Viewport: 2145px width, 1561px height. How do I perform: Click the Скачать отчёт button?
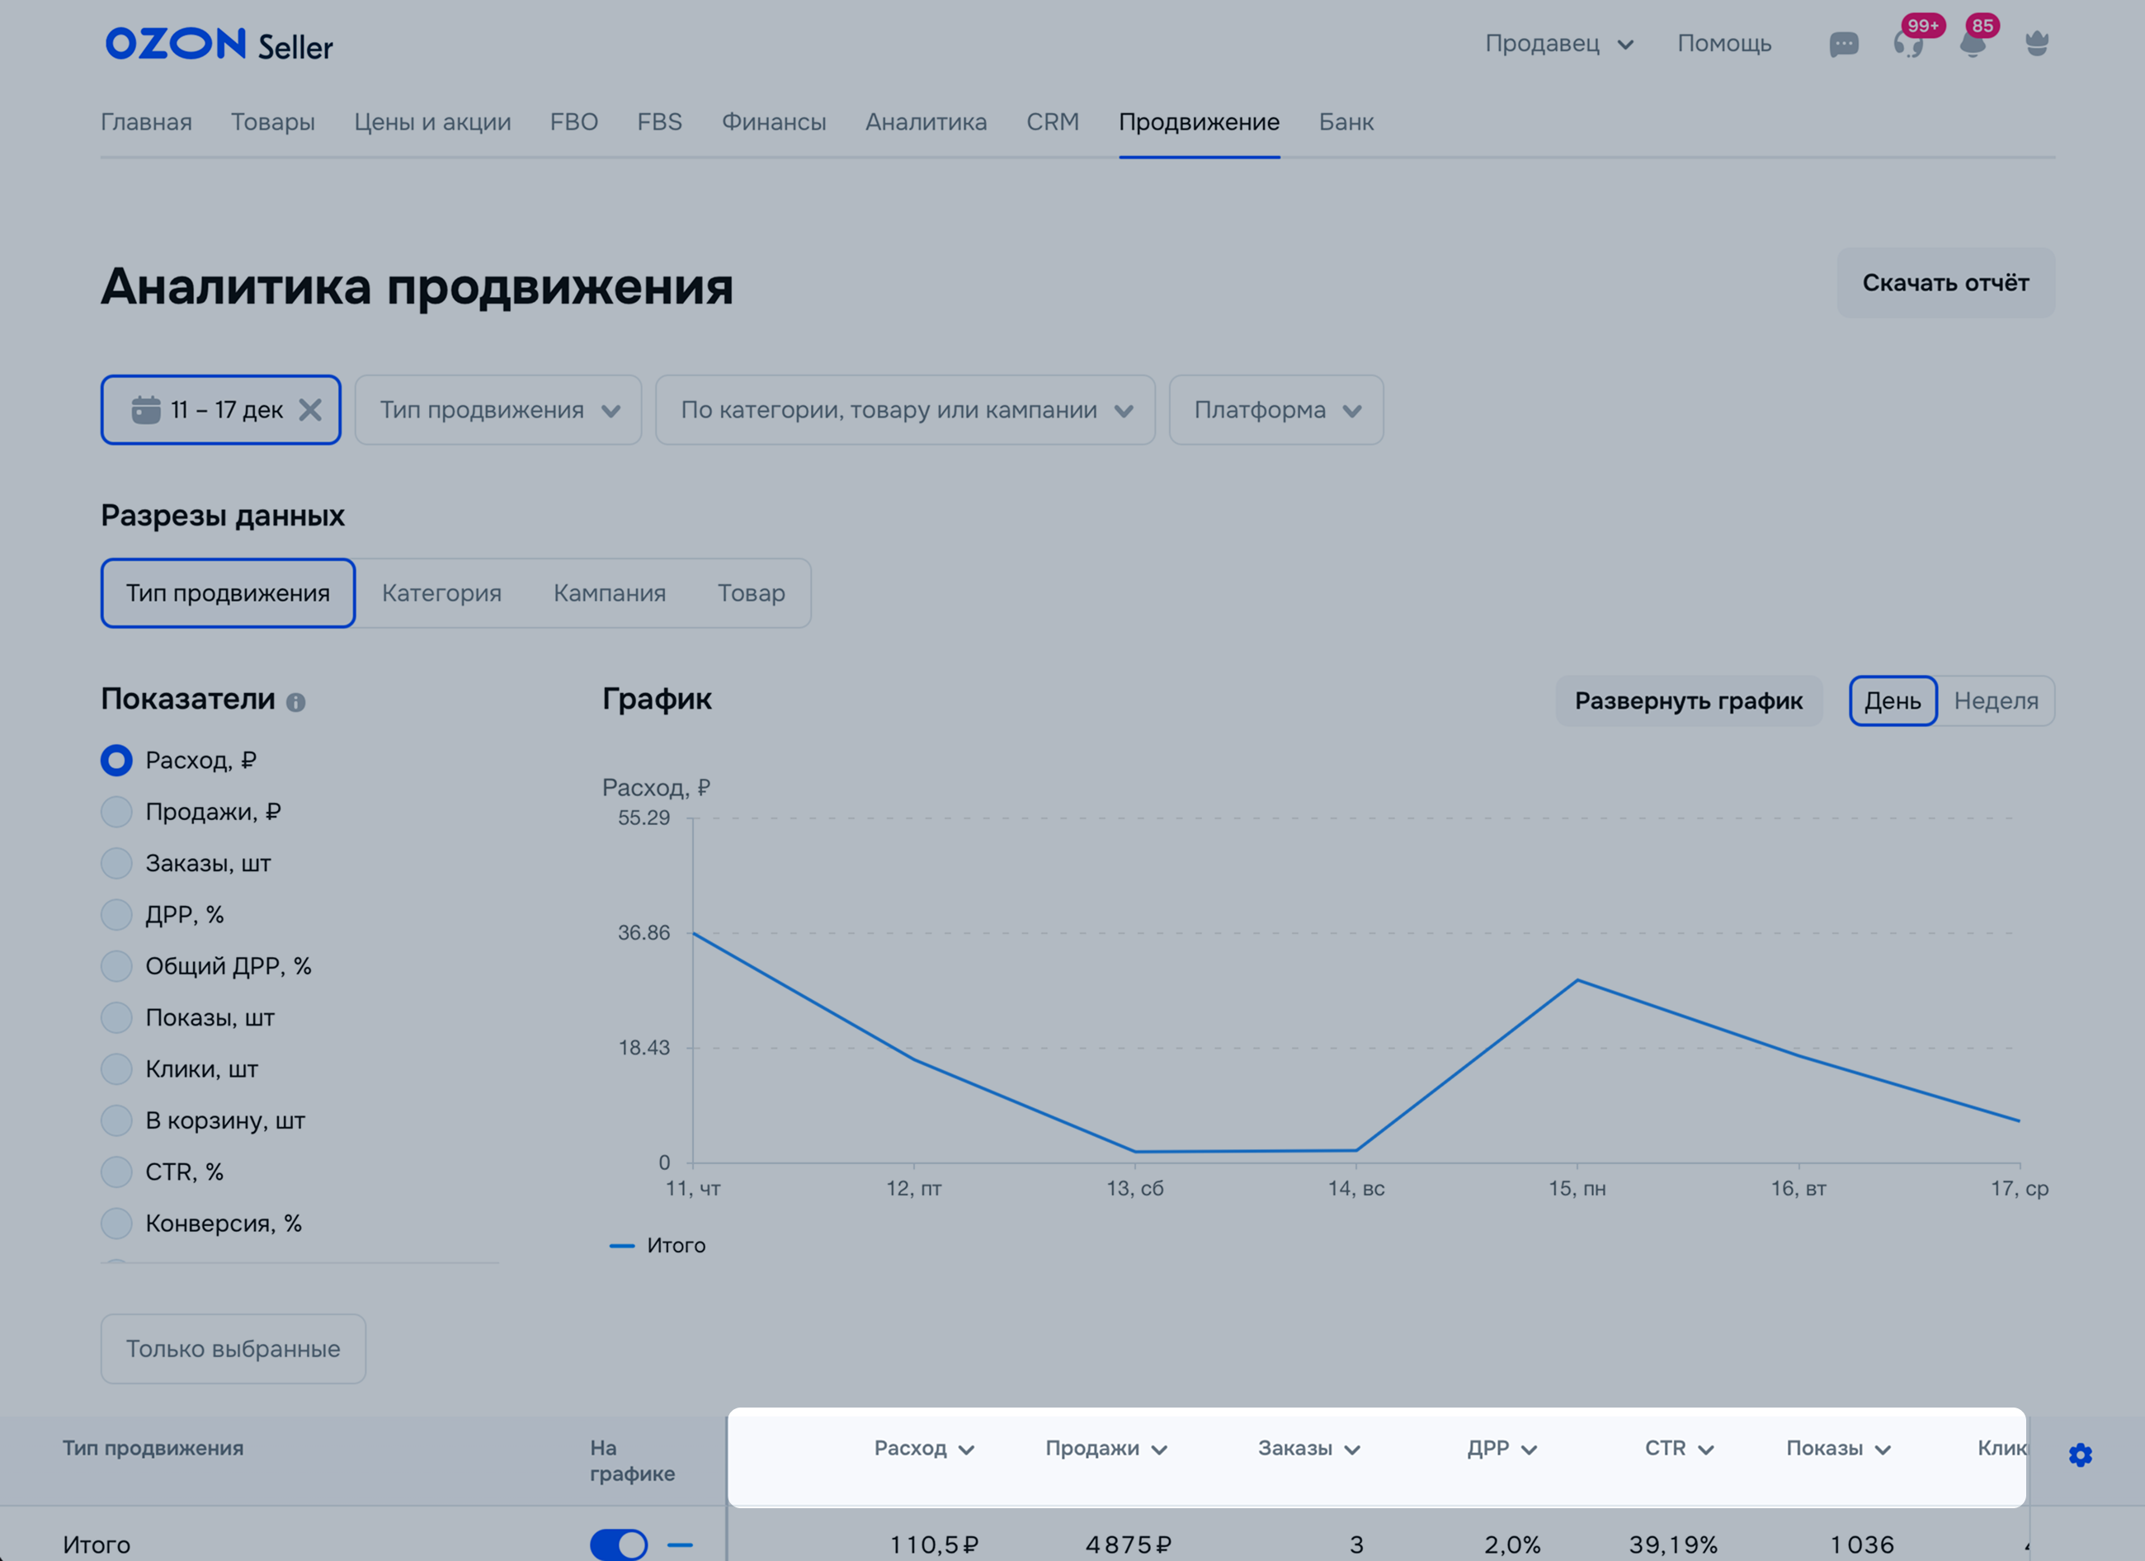tap(1945, 283)
